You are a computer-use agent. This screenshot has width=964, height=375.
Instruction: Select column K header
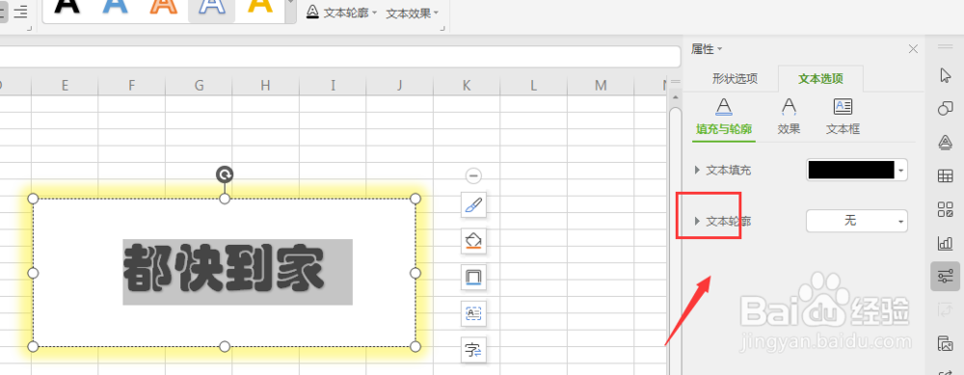coord(467,86)
